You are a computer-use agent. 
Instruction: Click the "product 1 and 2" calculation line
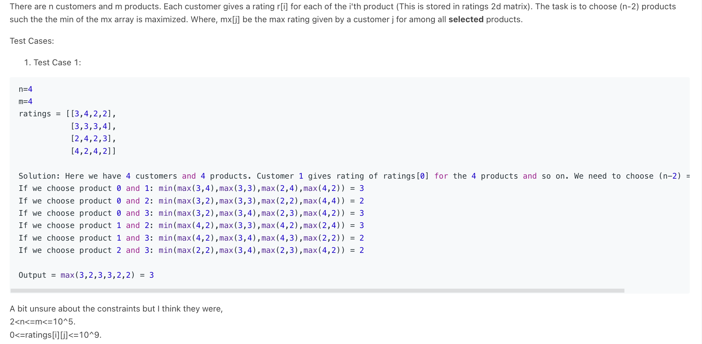coord(191,226)
